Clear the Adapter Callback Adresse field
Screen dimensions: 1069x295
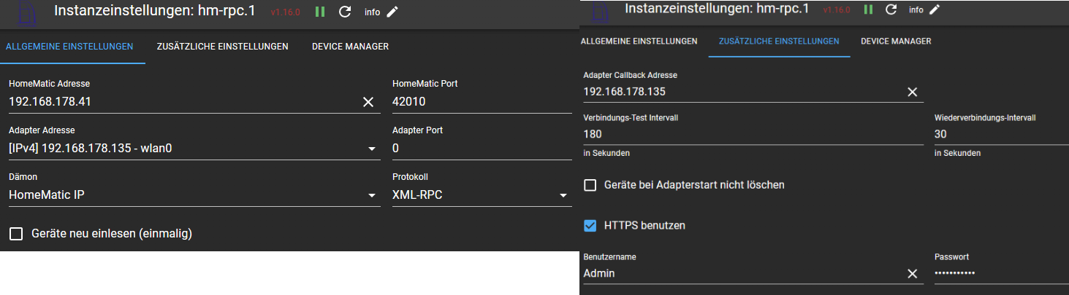click(x=912, y=92)
